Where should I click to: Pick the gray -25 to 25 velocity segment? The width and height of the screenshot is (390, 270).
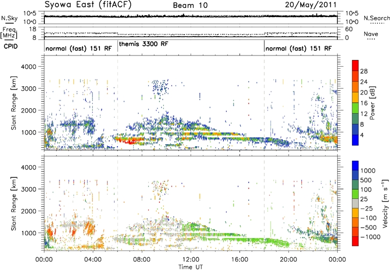click(355, 203)
